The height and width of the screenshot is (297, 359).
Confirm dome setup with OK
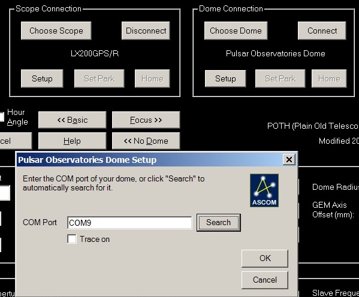[265, 258]
